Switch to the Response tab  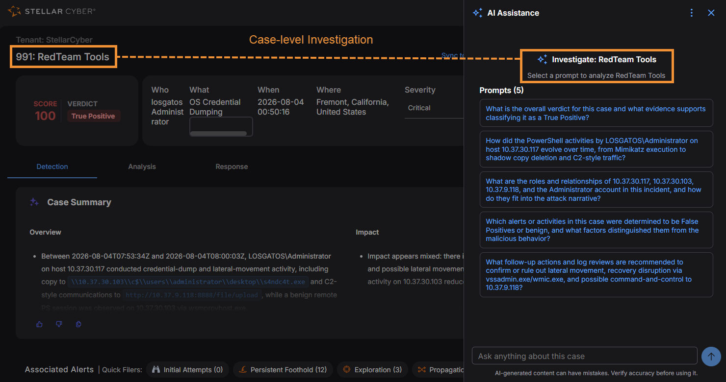(x=232, y=167)
